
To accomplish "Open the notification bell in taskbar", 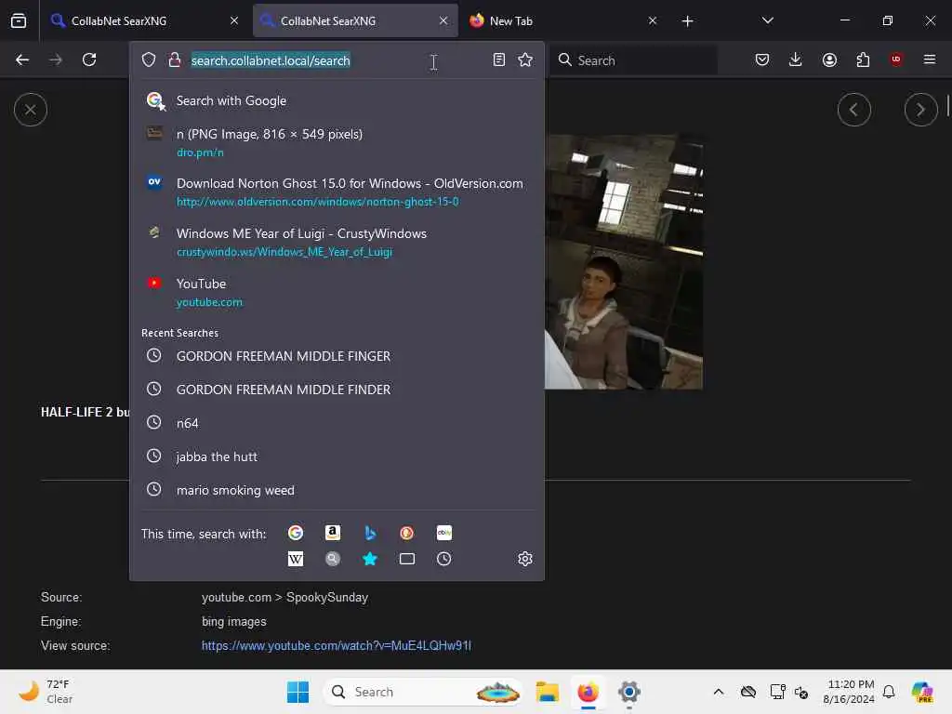I will point(889,692).
